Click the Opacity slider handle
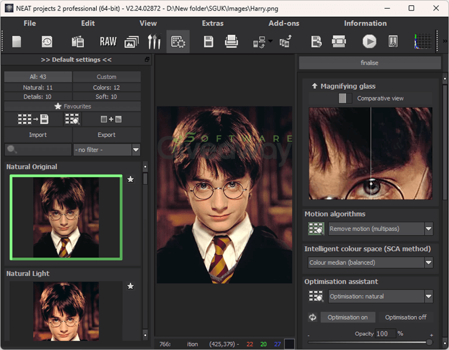Image resolution: width=449 pixels, height=350 pixels. [x=429, y=342]
